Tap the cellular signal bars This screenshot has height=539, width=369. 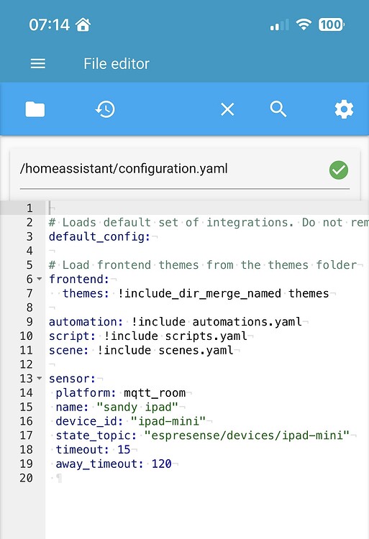pos(279,25)
